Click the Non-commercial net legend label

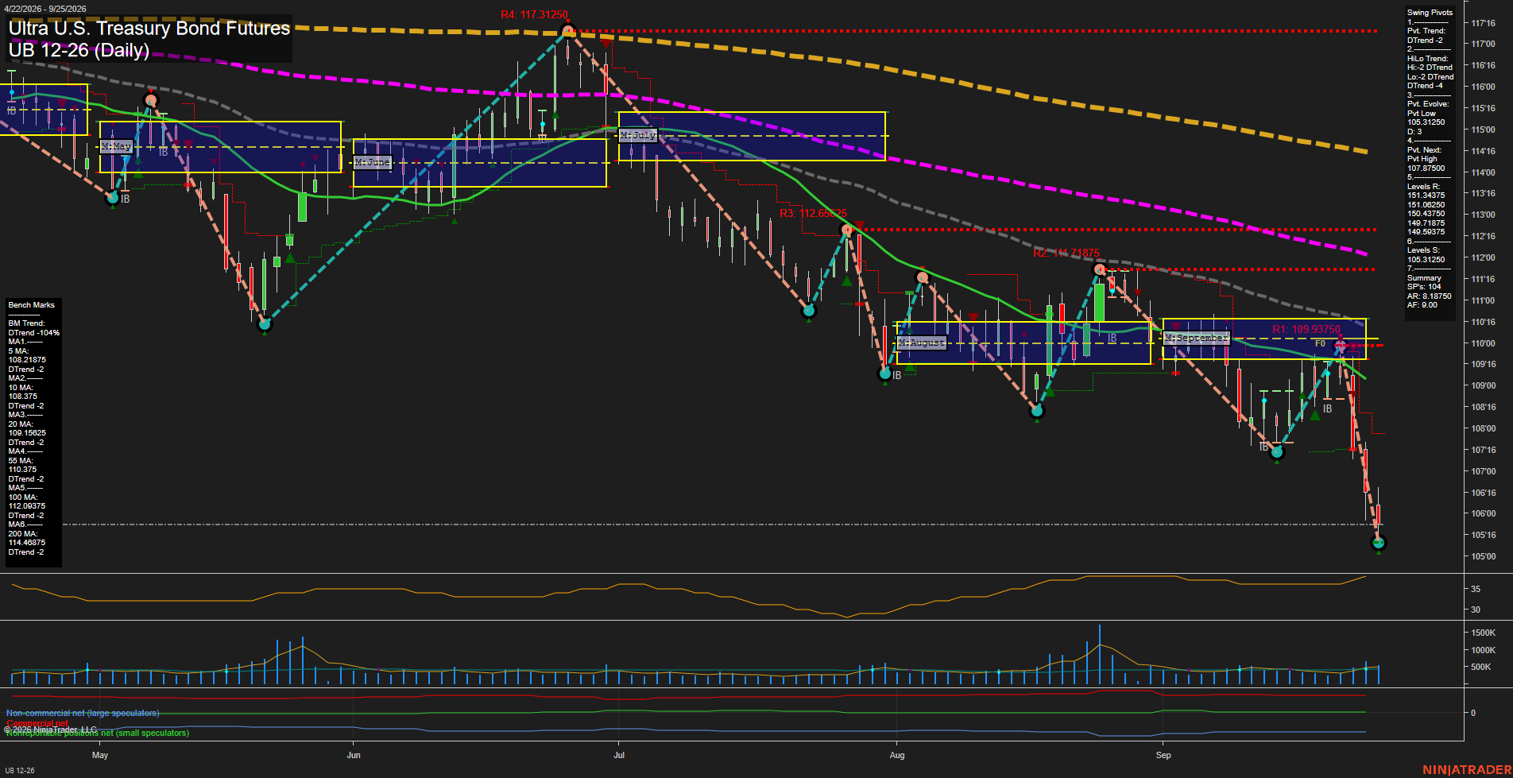tap(83, 713)
